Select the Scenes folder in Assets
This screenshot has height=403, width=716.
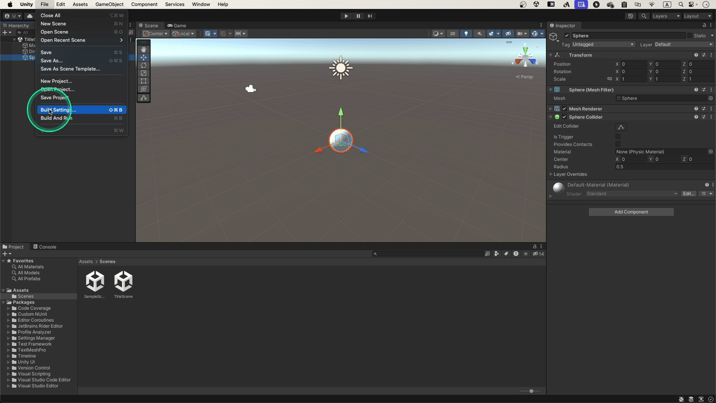(26, 296)
